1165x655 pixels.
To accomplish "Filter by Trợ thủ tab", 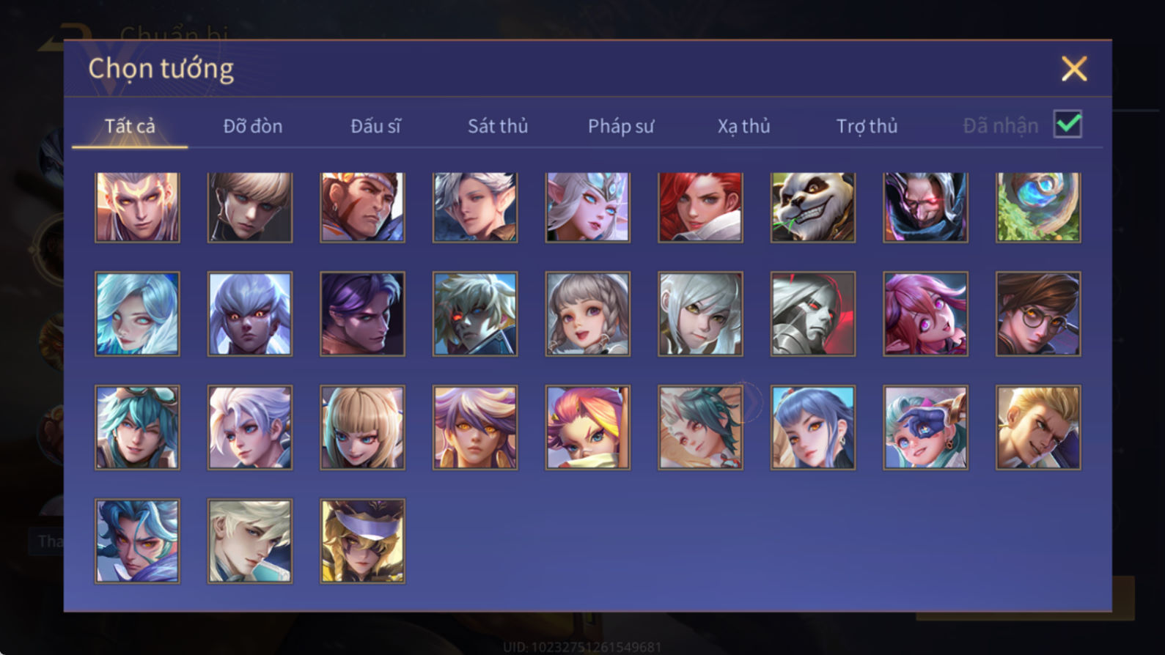I will tap(867, 126).
